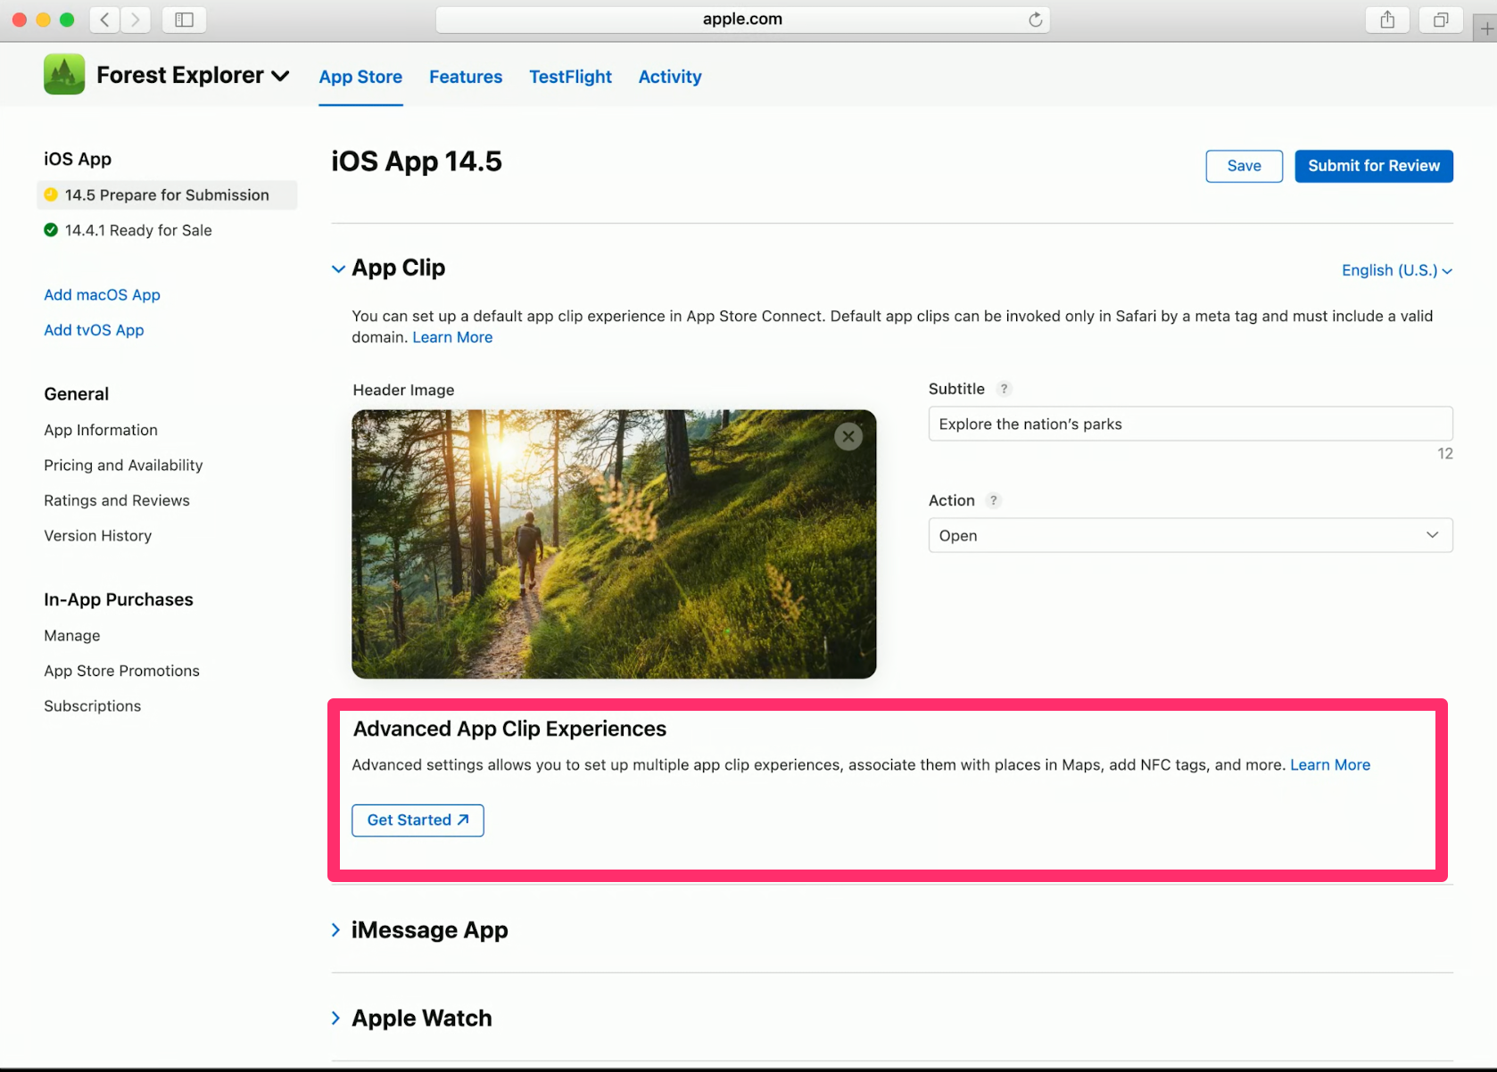Screen dimensions: 1497x1072
Task: Open the English (U.S.) language dropdown
Action: [1397, 270]
